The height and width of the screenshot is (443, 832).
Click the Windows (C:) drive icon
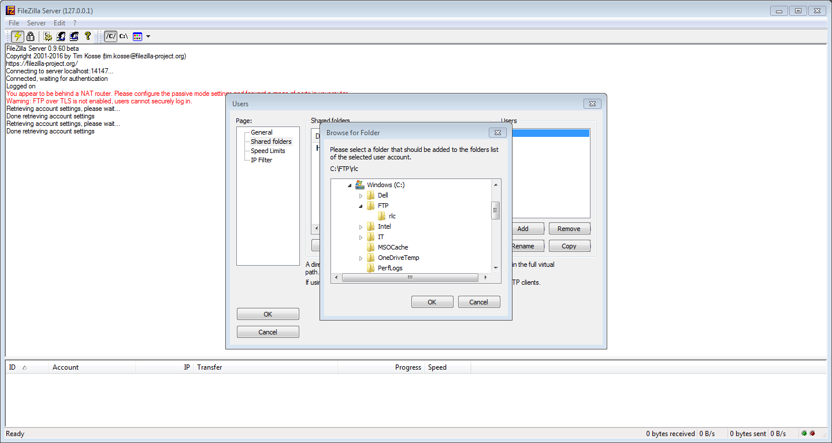tap(359, 185)
